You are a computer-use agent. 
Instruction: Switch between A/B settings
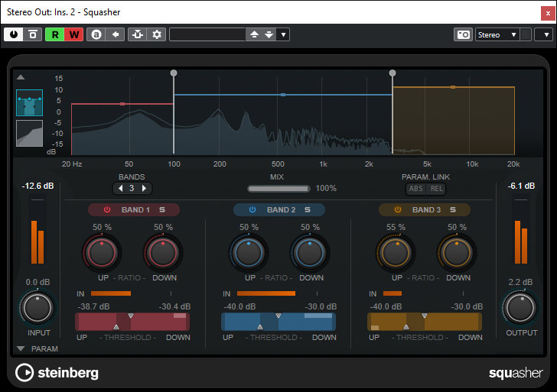pos(98,34)
